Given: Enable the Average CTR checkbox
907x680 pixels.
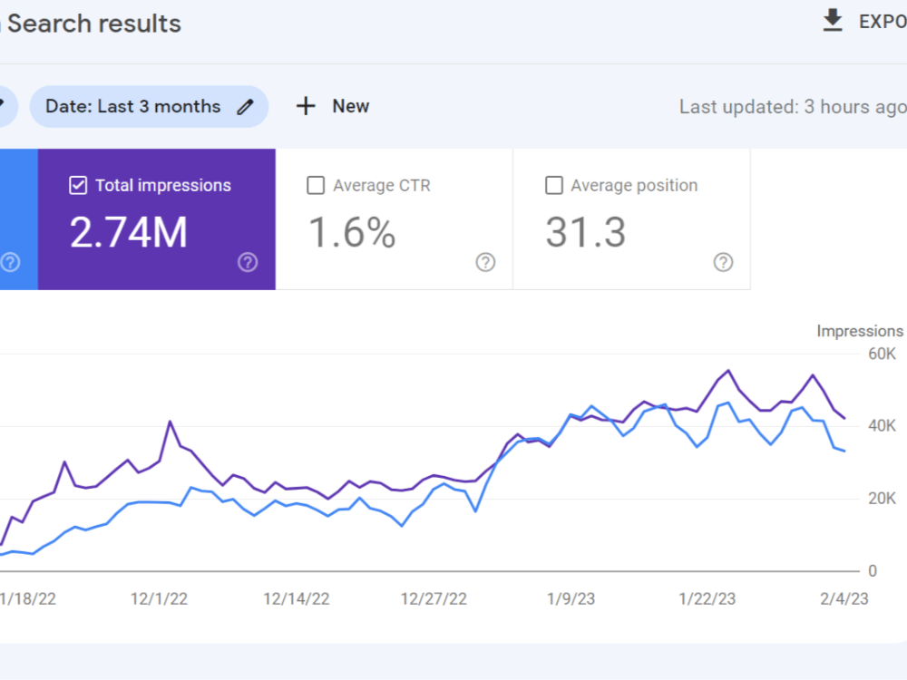Looking at the screenshot, I should click(316, 186).
